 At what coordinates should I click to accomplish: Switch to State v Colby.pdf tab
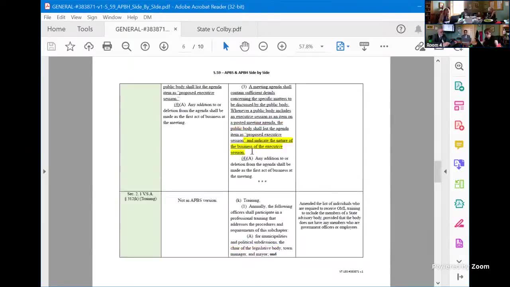219,29
